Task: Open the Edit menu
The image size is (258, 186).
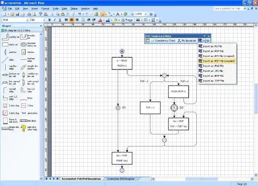Action: pos(17,8)
